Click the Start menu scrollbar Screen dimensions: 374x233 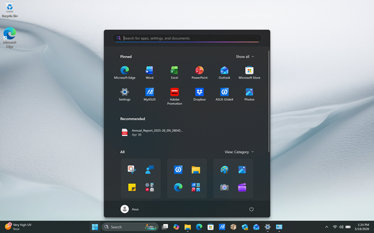(269, 101)
